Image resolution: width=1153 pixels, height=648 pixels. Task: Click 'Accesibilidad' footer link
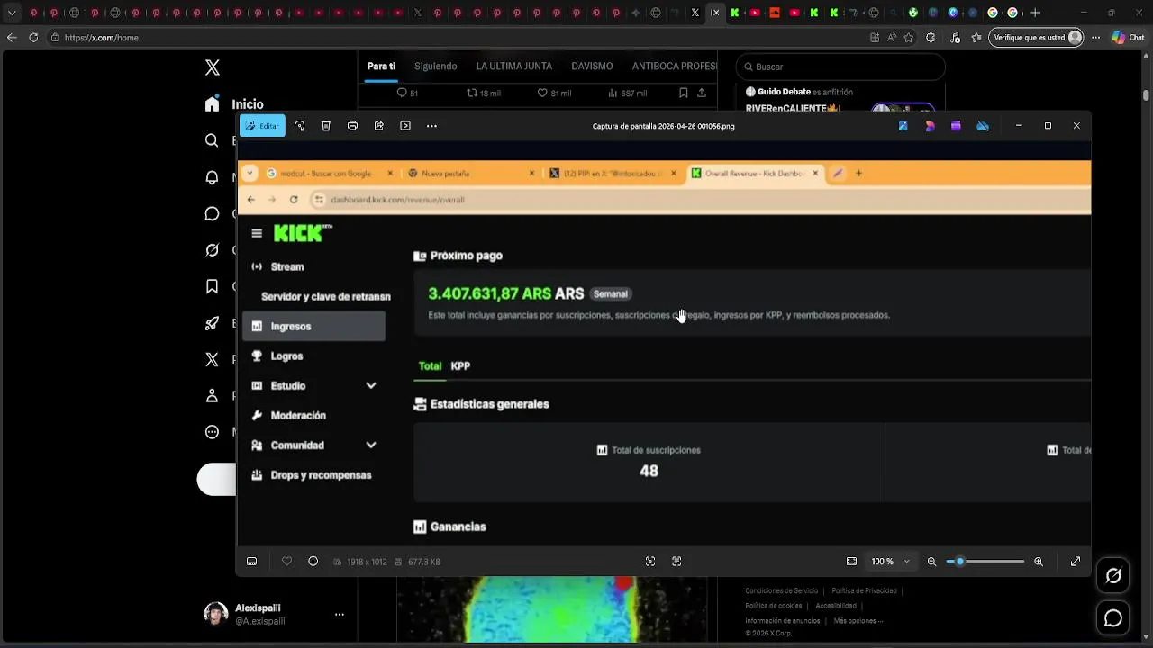coord(836,606)
